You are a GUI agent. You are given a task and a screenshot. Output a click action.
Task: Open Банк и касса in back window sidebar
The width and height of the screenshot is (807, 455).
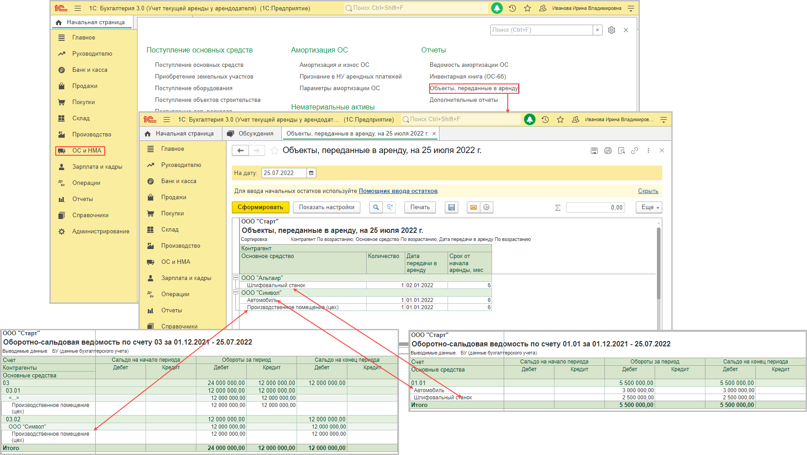(90, 70)
